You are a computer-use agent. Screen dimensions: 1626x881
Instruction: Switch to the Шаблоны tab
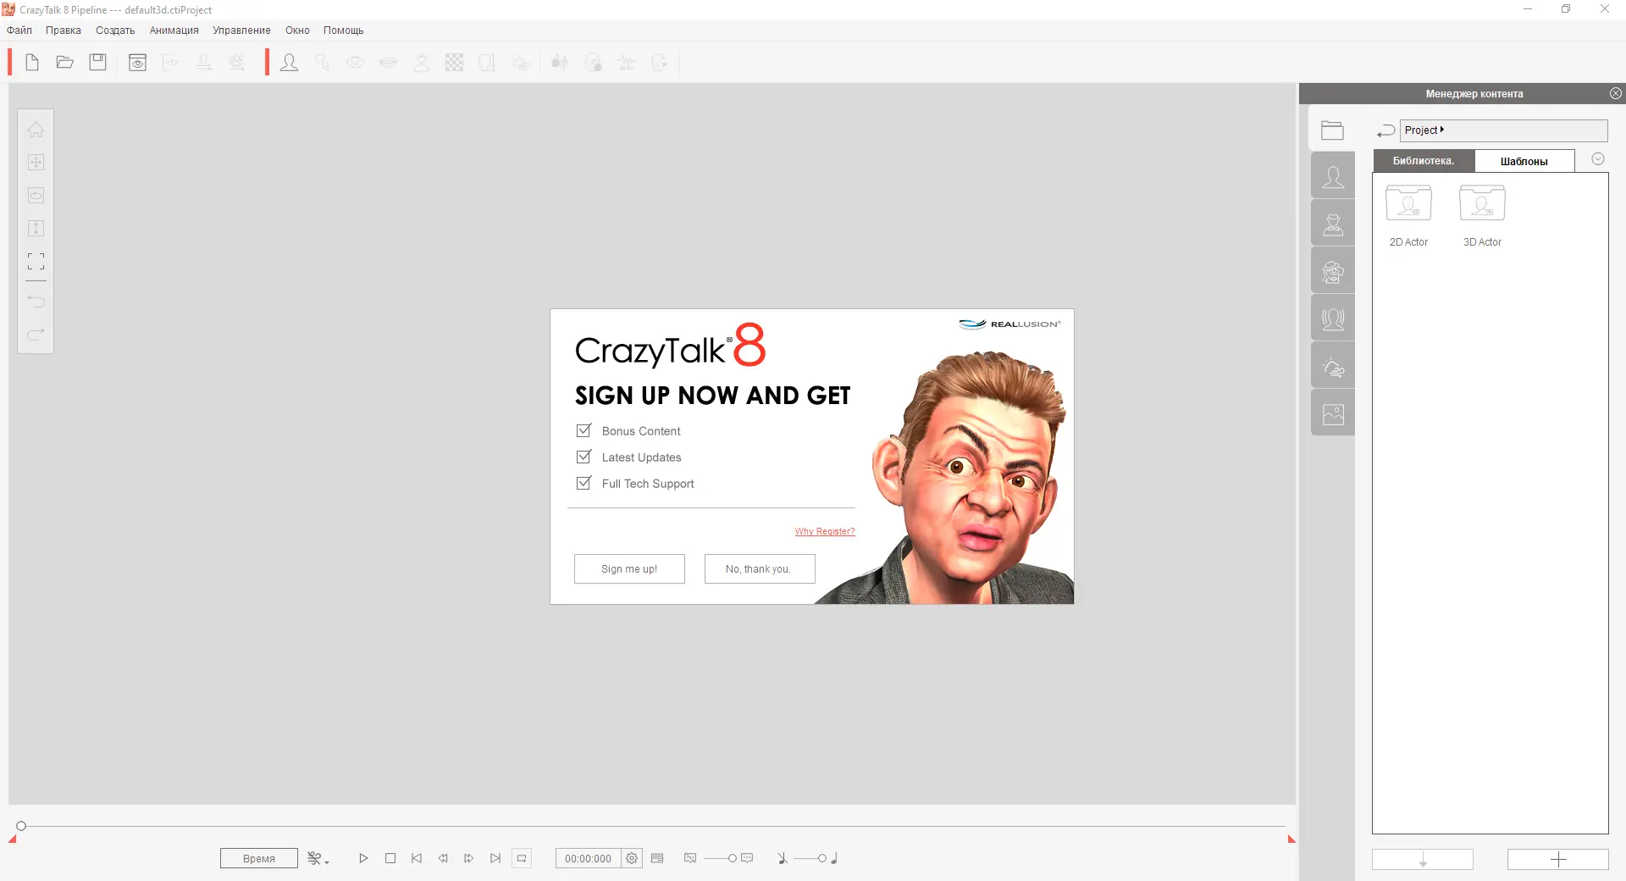pos(1524,161)
